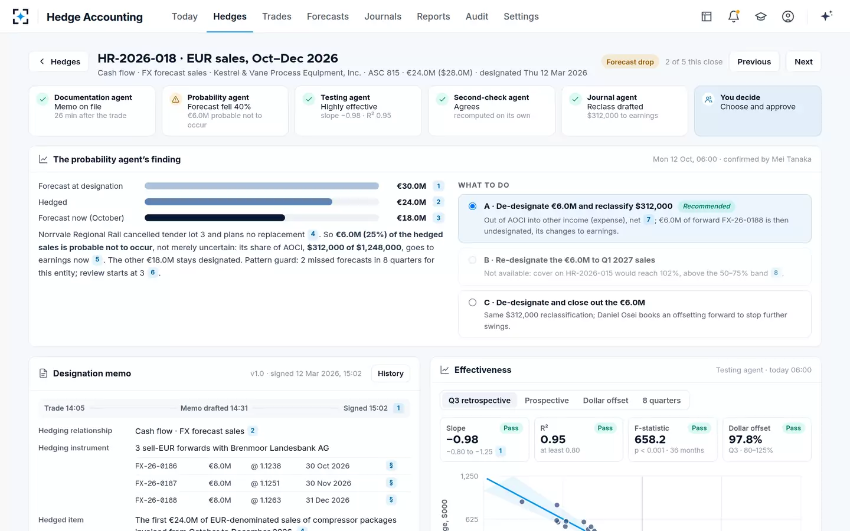The width and height of the screenshot is (850, 531).
Task: Open citation 1 next to €30.0M
Action: tap(439, 186)
